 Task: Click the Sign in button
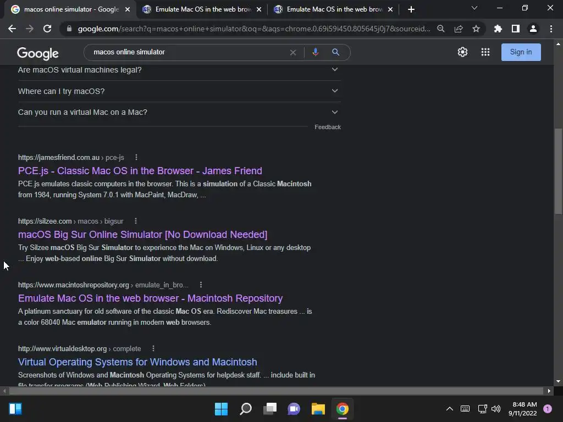pos(521,52)
